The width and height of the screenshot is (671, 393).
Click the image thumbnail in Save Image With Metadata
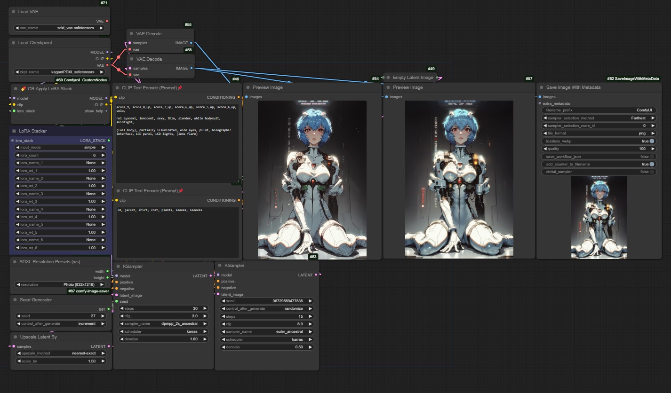coord(599,217)
